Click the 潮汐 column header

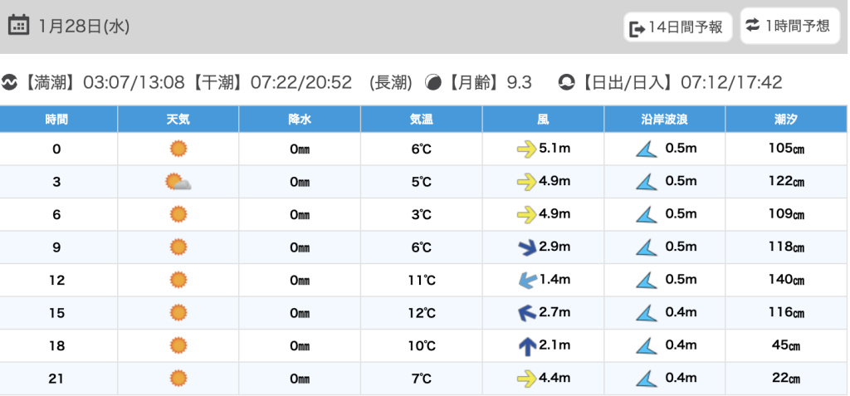pos(787,120)
